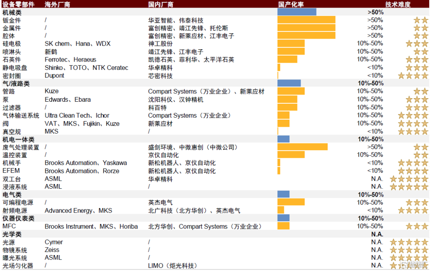430x271 pixels.
Task: Click the five-star rating for 双工台
Action: point(409,179)
